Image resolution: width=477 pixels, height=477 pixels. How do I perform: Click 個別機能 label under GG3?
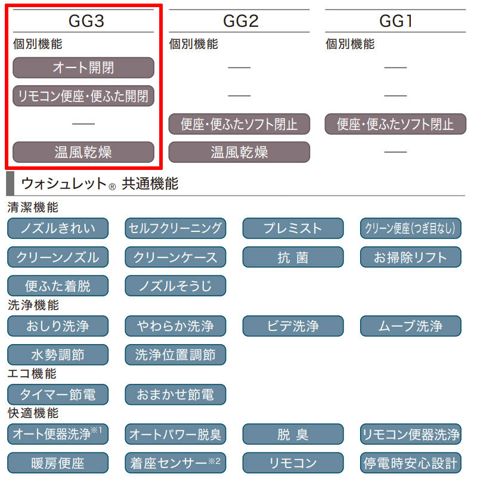[x=38, y=44]
